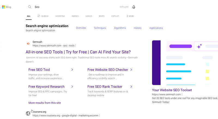Click the Semrush site name
The width and height of the screenshot is (218, 119).
click(37, 42)
